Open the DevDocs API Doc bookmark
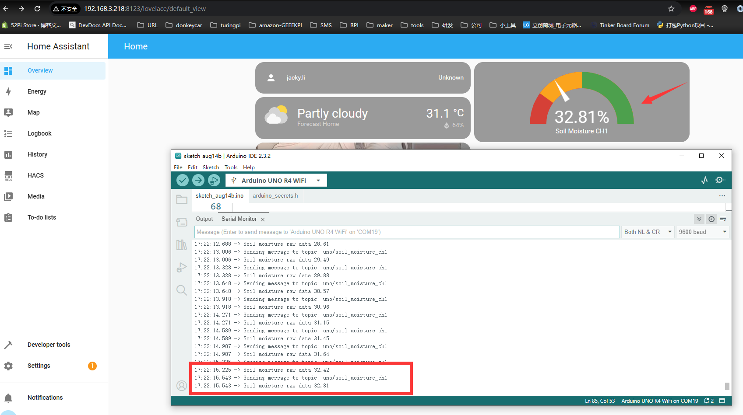The width and height of the screenshot is (743, 415). coord(98,25)
